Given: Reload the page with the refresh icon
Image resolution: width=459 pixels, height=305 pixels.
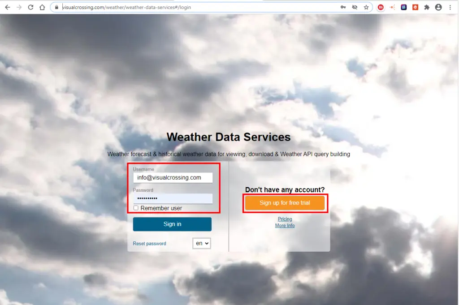Looking at the screenshot, I should click(30, 7).
